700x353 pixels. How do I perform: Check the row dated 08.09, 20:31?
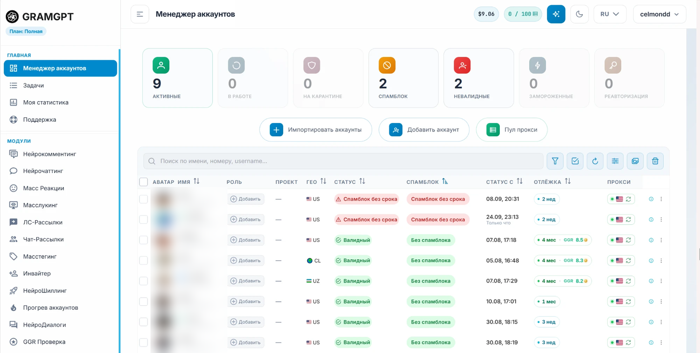pos(144,199)
